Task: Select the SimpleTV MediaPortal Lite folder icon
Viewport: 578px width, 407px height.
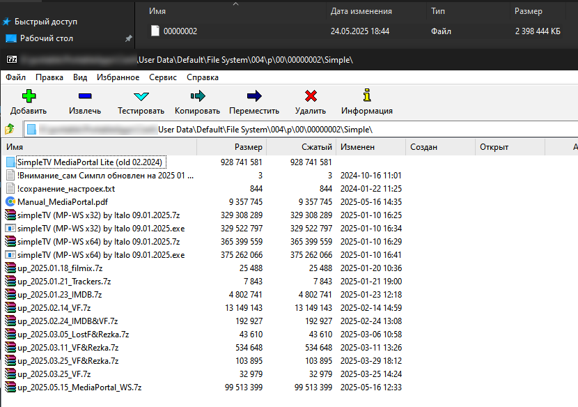Action: point(10,162)
